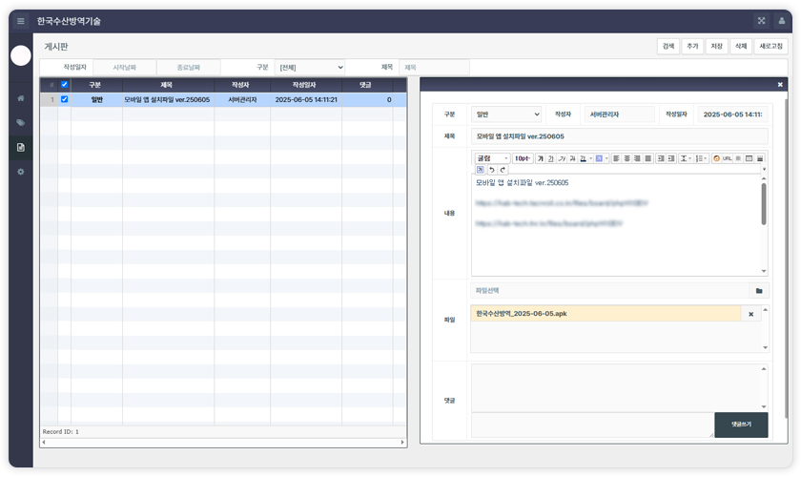
Task: Sort by the 댓글 column header
Action: [365, 85]
